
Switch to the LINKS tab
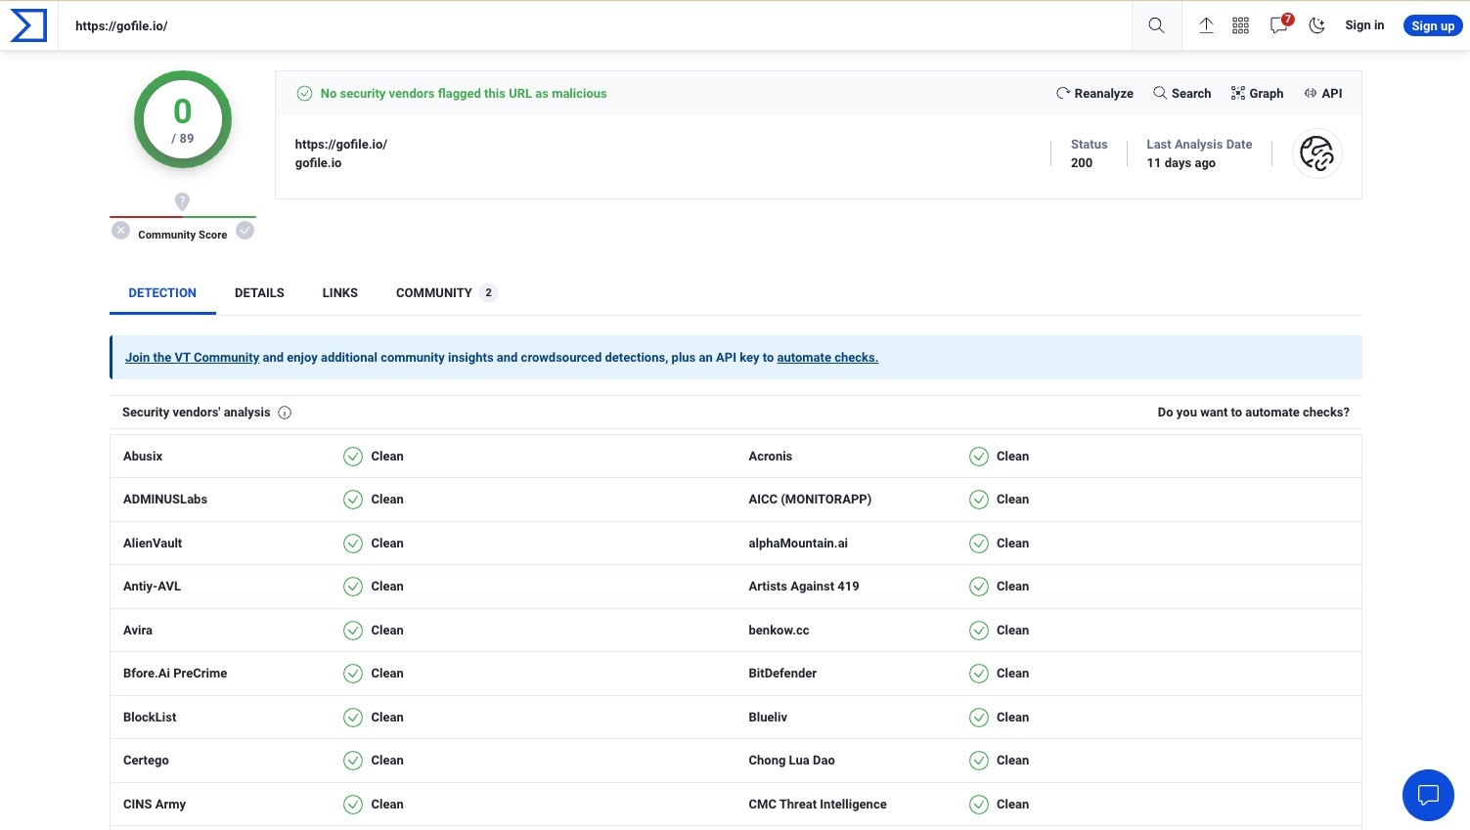(x=340, y=293)
